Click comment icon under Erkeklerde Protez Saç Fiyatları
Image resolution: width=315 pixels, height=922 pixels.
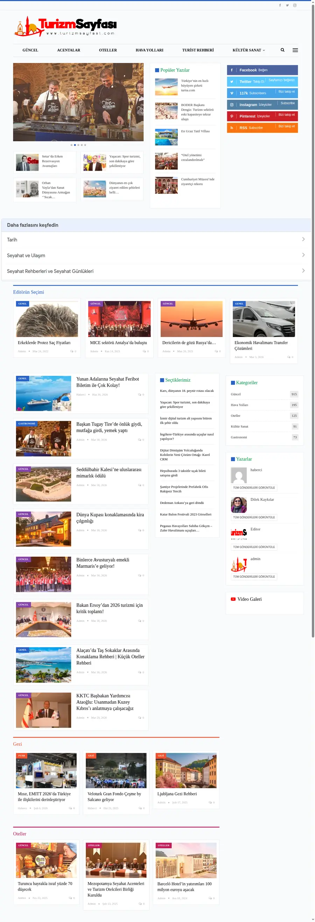click(72, 351)
